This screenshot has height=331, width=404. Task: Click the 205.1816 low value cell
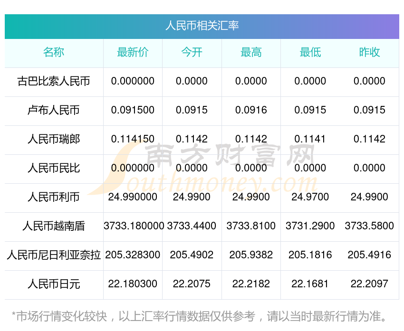[310, 255]
